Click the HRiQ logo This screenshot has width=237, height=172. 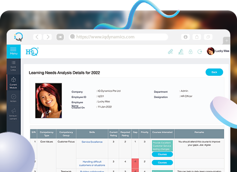32,52
